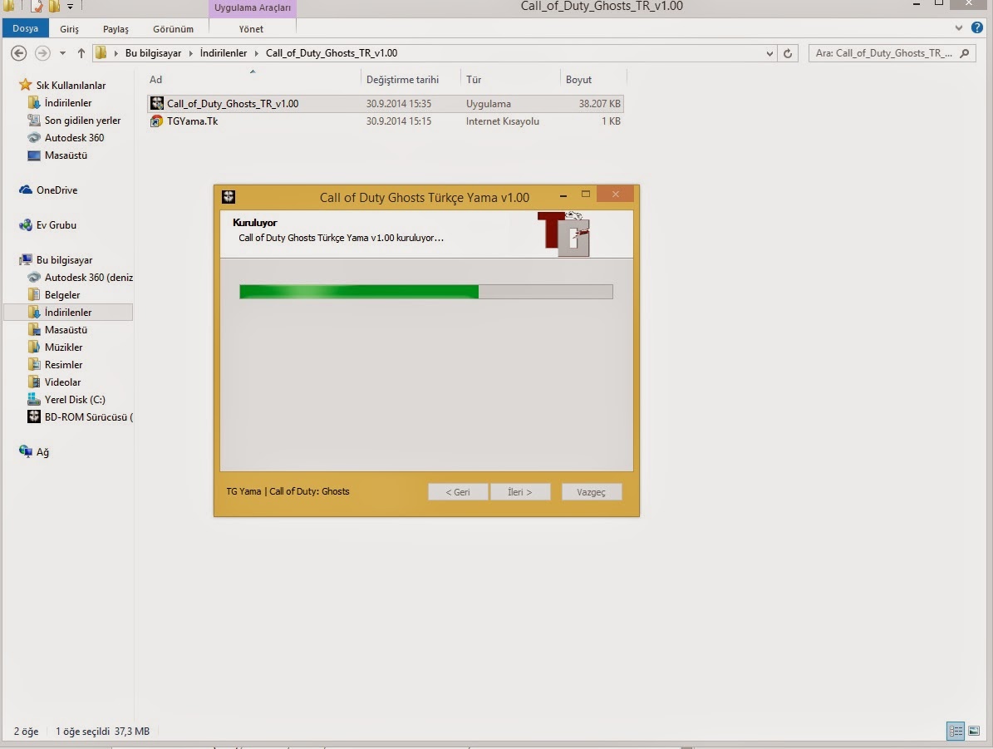This screenshot has height=749, width=993.
Task: Click the Ev Grubu homegroup icon
Action: click(26, 225)
